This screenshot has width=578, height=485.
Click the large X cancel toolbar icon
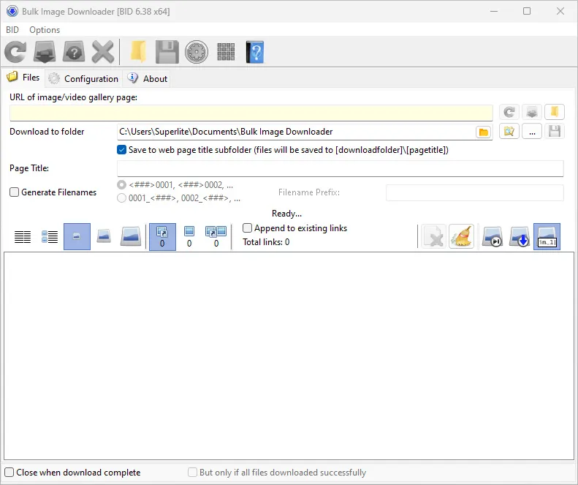(x=103, y=52)
